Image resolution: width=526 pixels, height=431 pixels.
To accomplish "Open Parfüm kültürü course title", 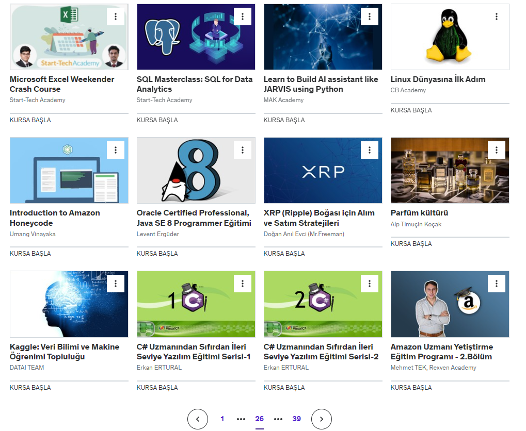I will pos(419,213).
